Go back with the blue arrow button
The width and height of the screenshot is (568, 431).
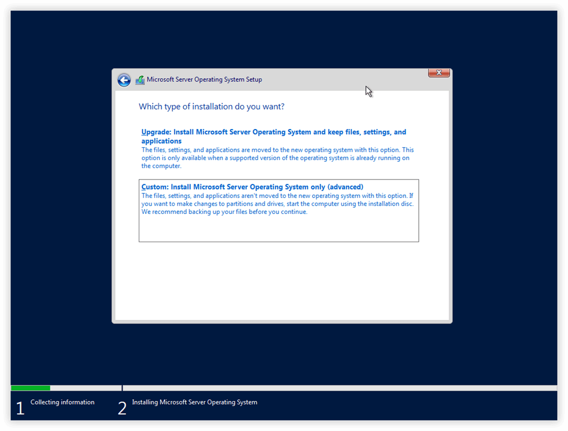coord(124,80)
